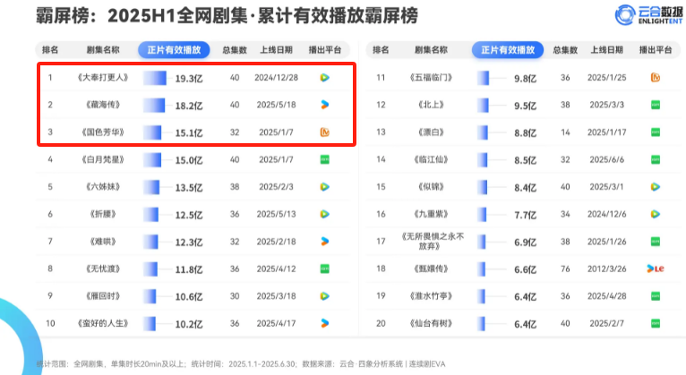Select the date 2025/5/18

click(x=276, y=105)
